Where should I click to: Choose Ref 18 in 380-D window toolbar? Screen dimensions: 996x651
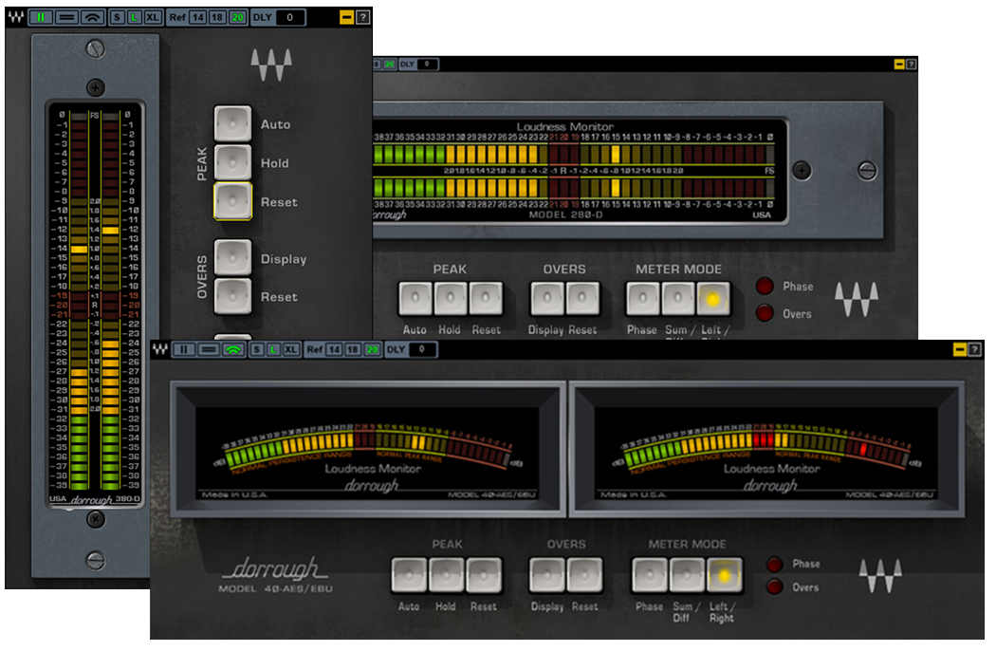point(218,17)
